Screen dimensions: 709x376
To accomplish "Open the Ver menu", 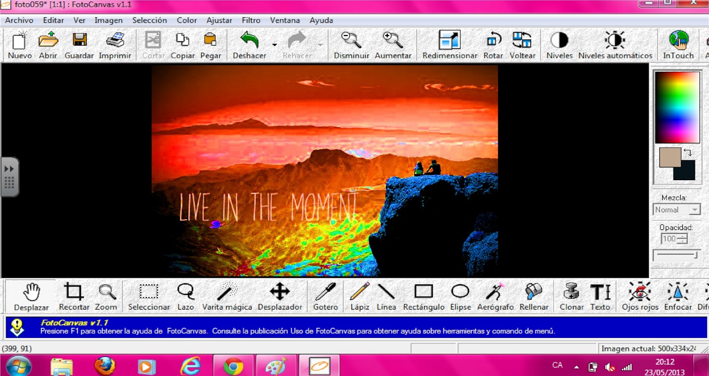I will [x=79, y=20].
